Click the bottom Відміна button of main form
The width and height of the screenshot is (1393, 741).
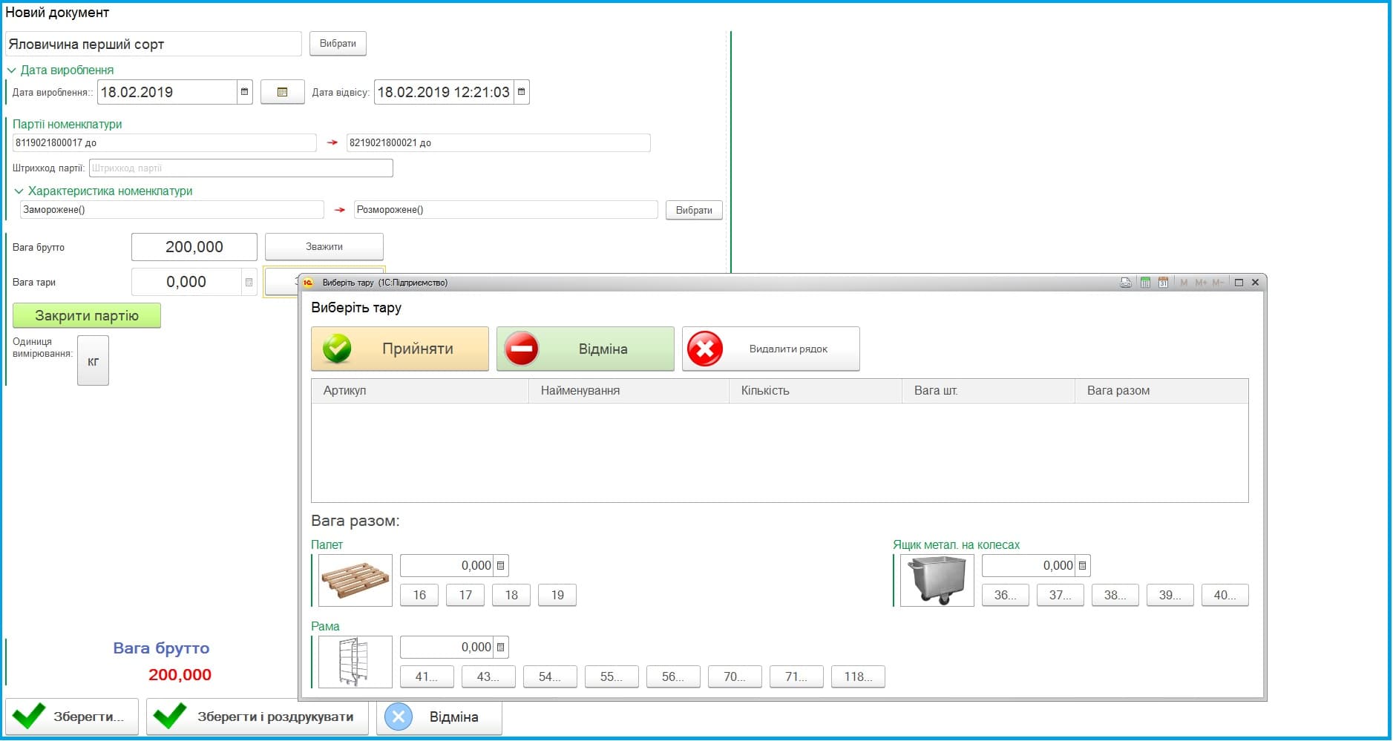[x=439, y=717]
